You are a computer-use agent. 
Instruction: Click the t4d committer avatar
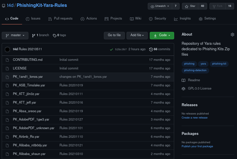pyautogui.click(x=7, y=49)
